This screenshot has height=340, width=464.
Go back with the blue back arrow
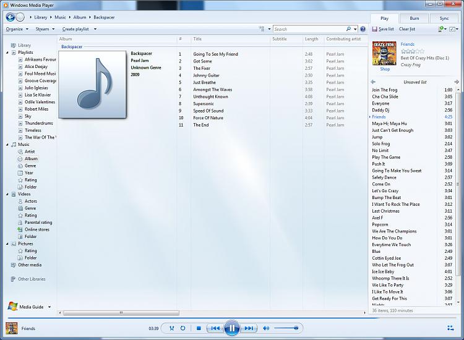pos(11,17)
